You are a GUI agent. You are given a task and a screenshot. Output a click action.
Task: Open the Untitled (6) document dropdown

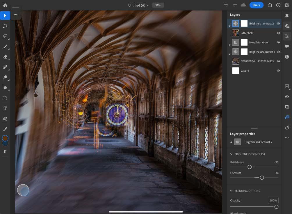click(138, 5)
